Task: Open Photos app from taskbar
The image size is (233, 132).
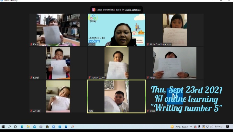Action: [66, 126]
